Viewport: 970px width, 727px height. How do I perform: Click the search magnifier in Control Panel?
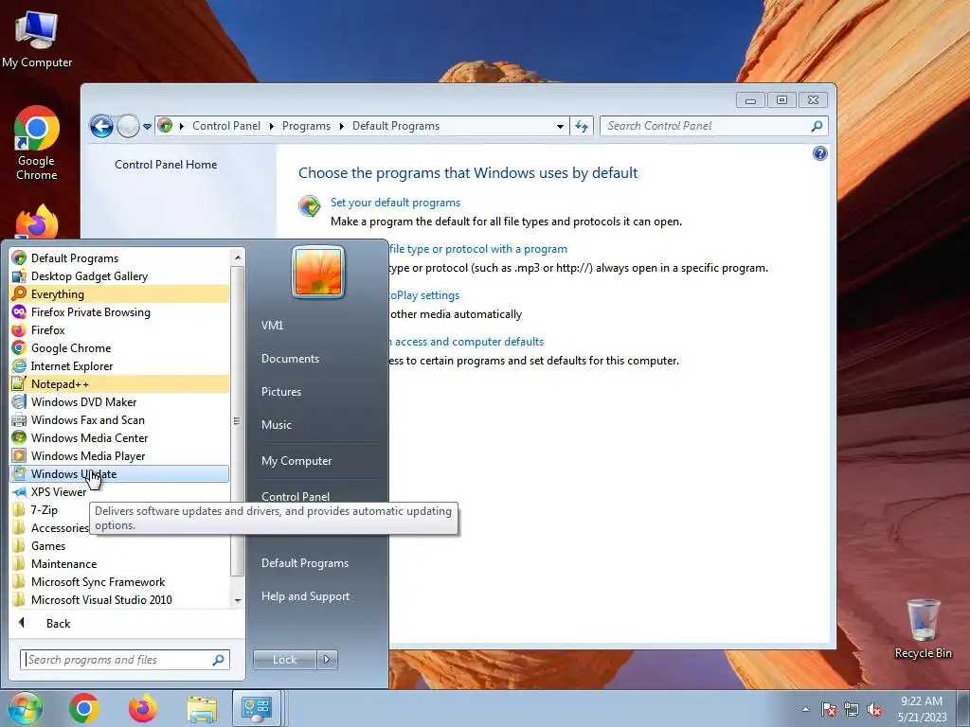(817, 126)
